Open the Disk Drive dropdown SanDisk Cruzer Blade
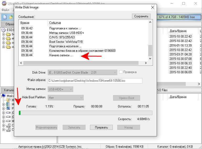Viewport: 202px width, 149px height. pyautogui.click(x=82, y=72)
